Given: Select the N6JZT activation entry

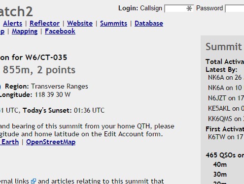Looking at the screenshot, I should point(226,98).
